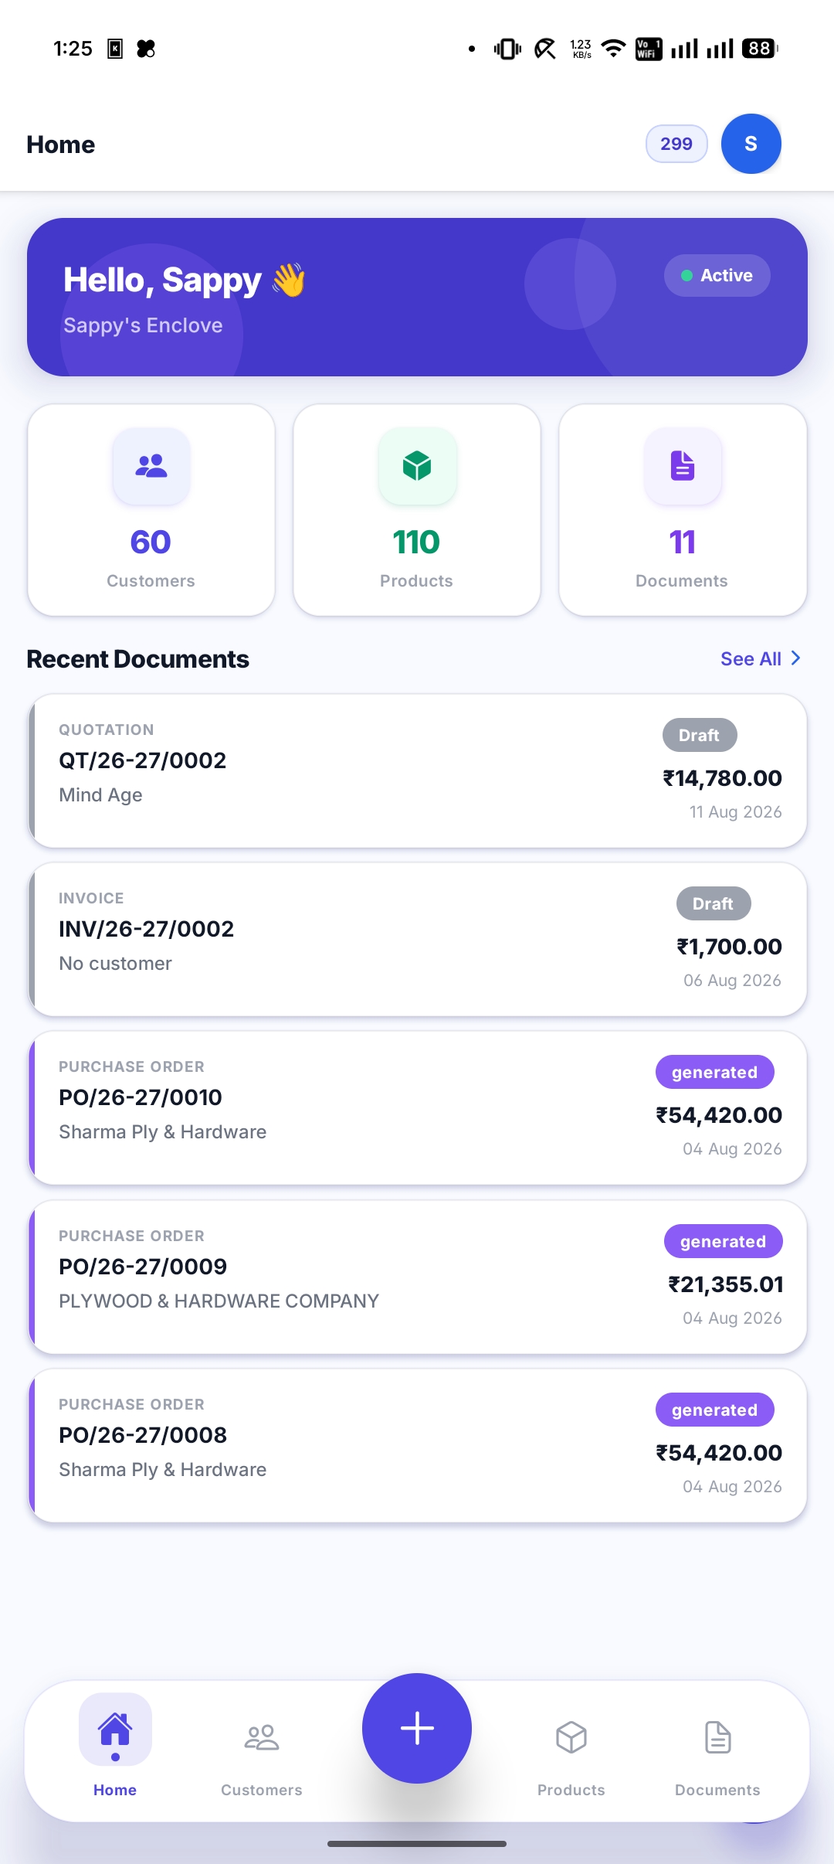This screenshot has height=1864, width=834.
Task: Tap the battery indicator showing 88
Action: (760, 49)
